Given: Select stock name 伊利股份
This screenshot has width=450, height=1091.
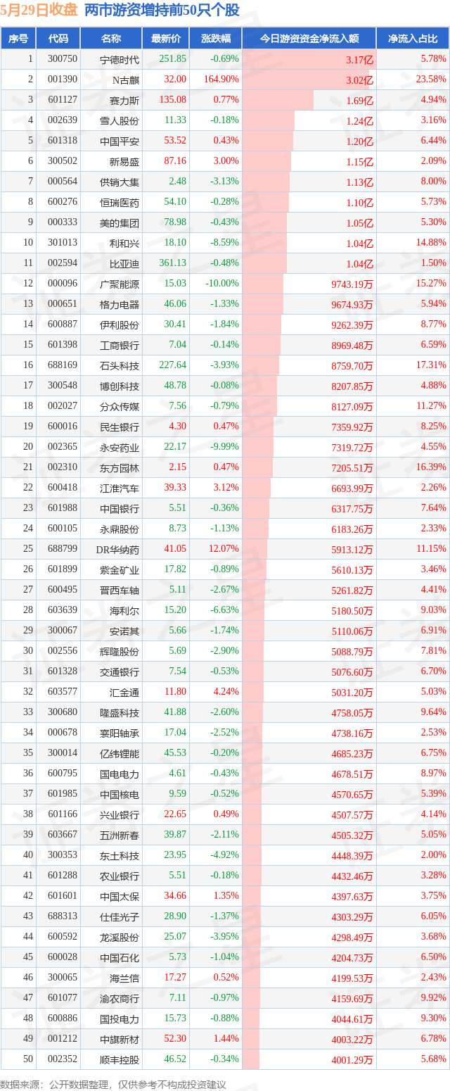Looking at the screenshot, I should [x=120, y=324].
